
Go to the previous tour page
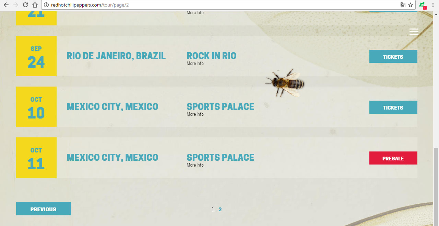(x=44, y=209)
